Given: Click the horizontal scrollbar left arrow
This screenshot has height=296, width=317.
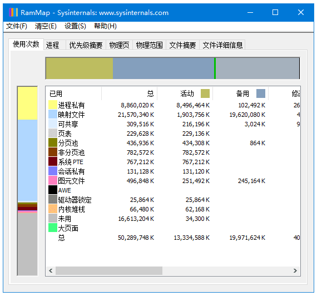Looking at the screenshot, I should coord(51,271).
